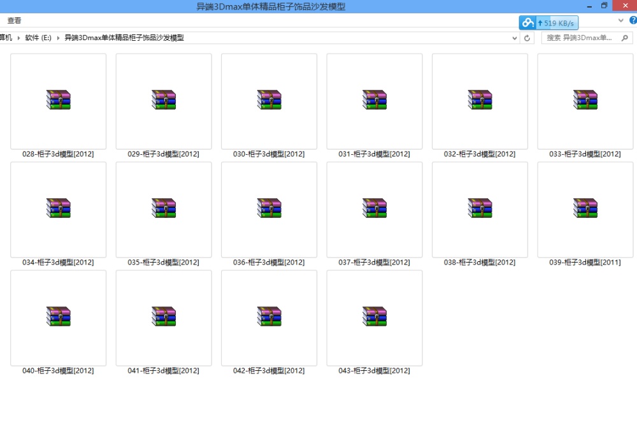
Task: Click the 042-柜子3d模型[2012] file name label
Action: 269,371
